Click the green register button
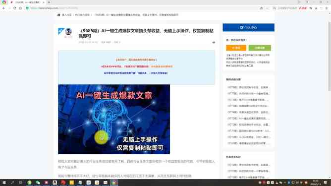 [x=260, y=48]
